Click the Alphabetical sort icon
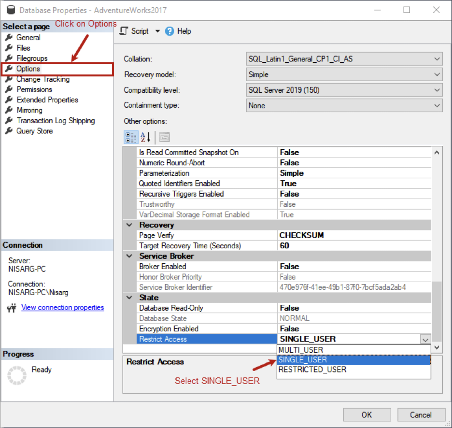 coord(145,138)
